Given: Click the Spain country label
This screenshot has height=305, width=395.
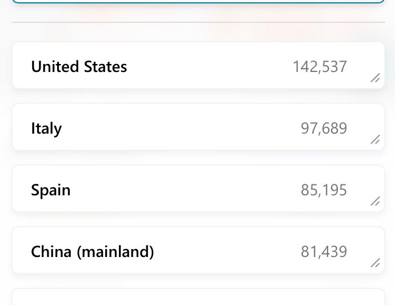Looking at the screenshot, I should point(51,190).
